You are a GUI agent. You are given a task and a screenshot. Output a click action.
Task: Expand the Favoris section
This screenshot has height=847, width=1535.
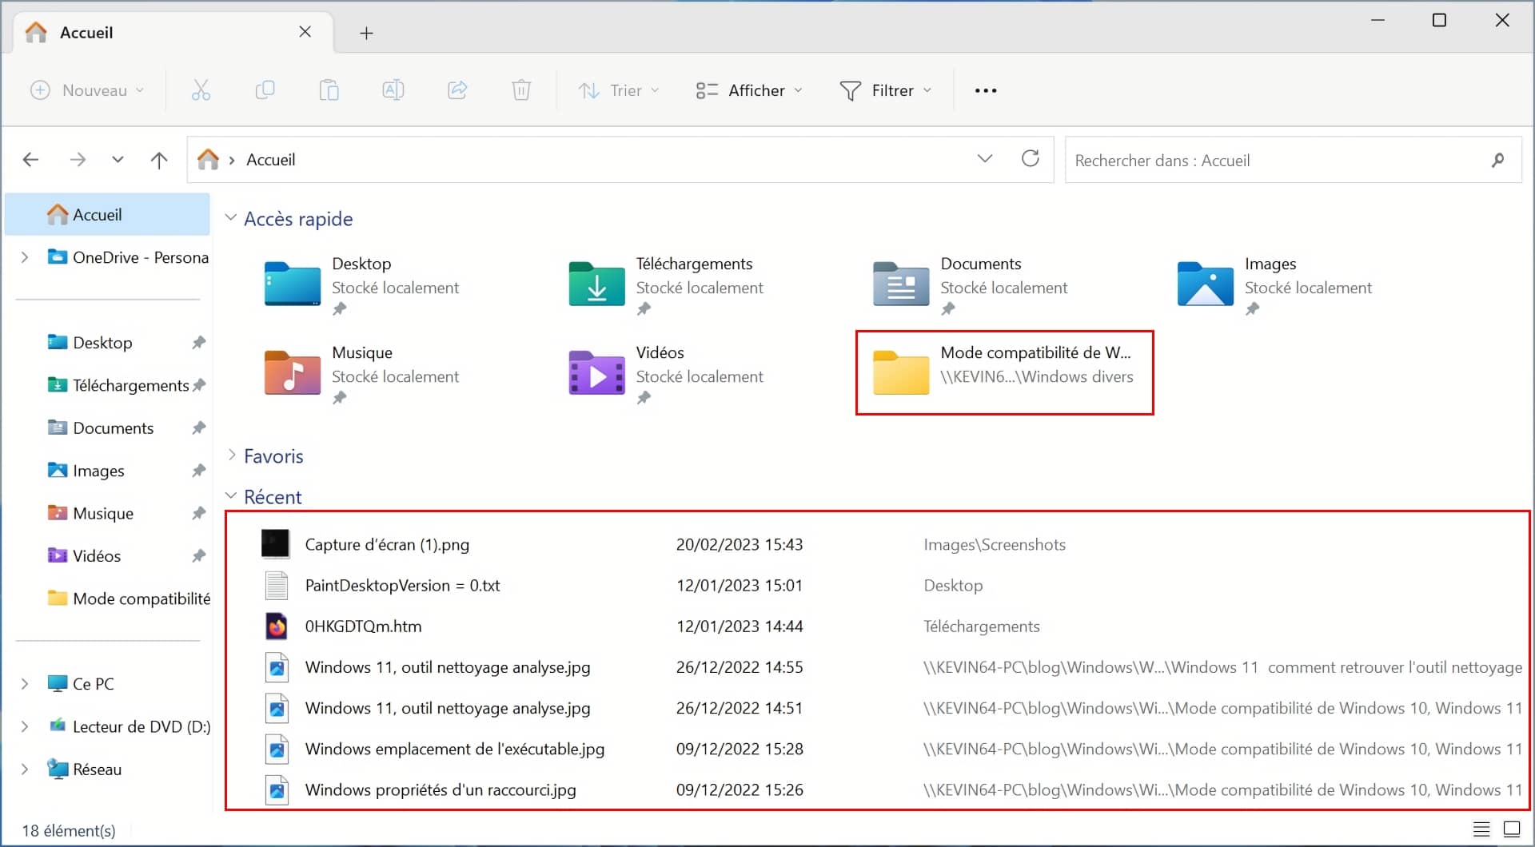point(232,455)
